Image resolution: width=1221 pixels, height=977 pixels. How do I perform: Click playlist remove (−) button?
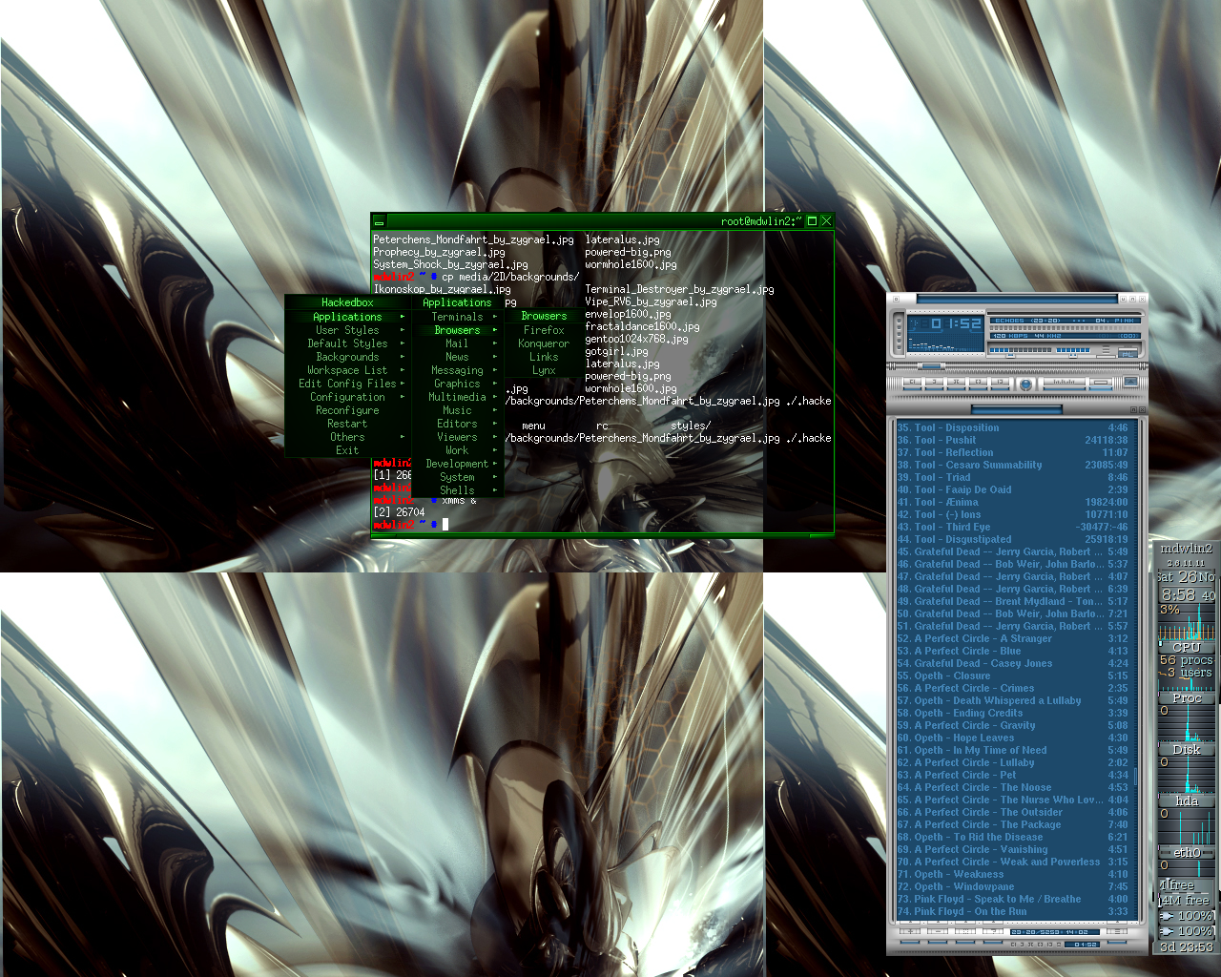[x=938, y=931]
